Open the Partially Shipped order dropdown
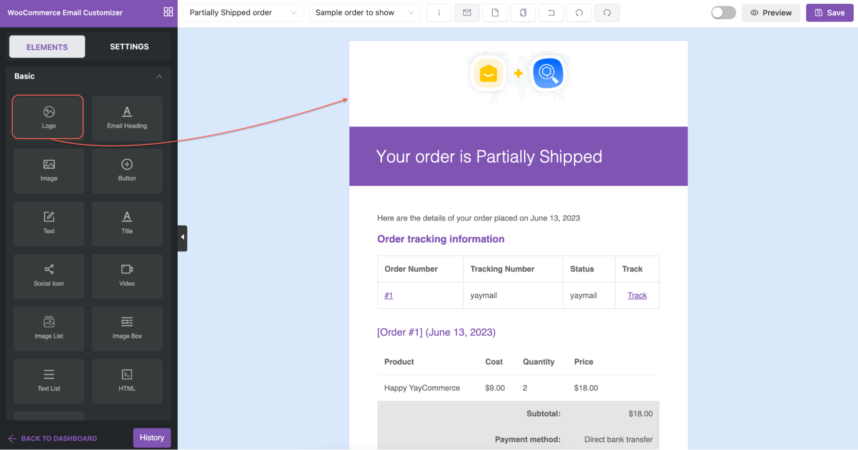858x450 pixels. [x=243, y=13]
